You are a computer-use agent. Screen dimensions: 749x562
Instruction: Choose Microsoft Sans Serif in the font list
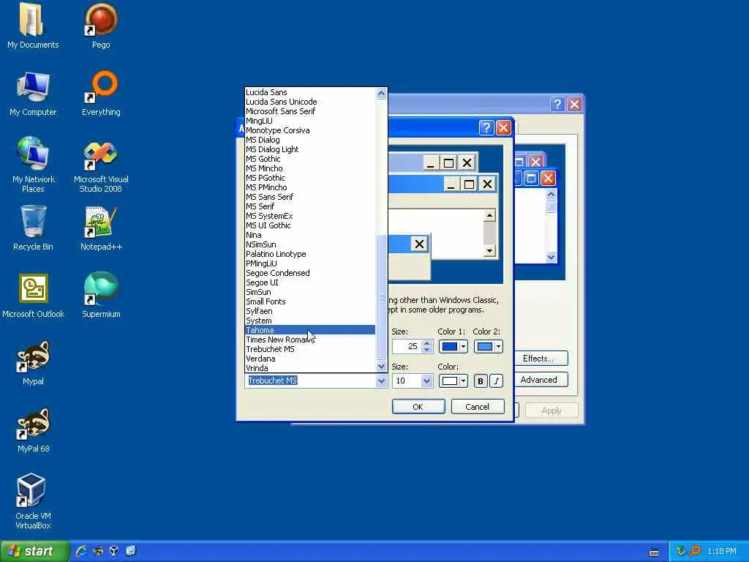pos(310,111)
